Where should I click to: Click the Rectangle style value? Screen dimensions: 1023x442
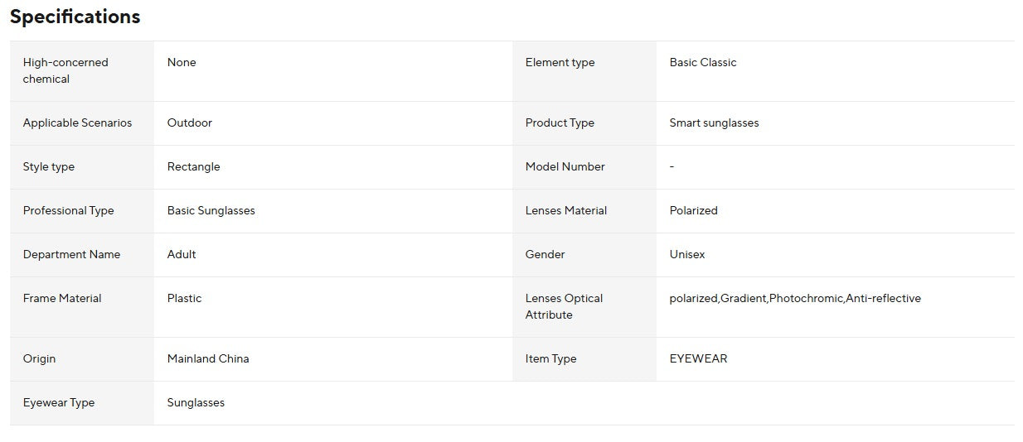[x=194, y=166]
